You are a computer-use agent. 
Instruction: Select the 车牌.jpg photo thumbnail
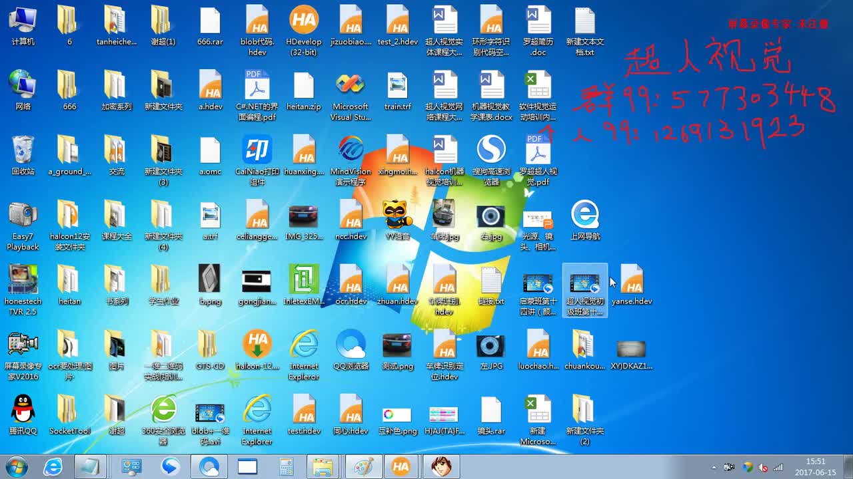pos(444,221)
